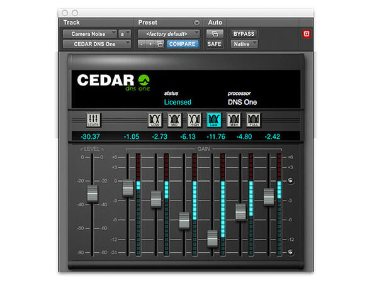Click the CEDAR dns one logo

pos(113,82)
